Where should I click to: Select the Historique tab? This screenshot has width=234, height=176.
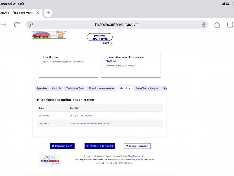coord(125,88)
